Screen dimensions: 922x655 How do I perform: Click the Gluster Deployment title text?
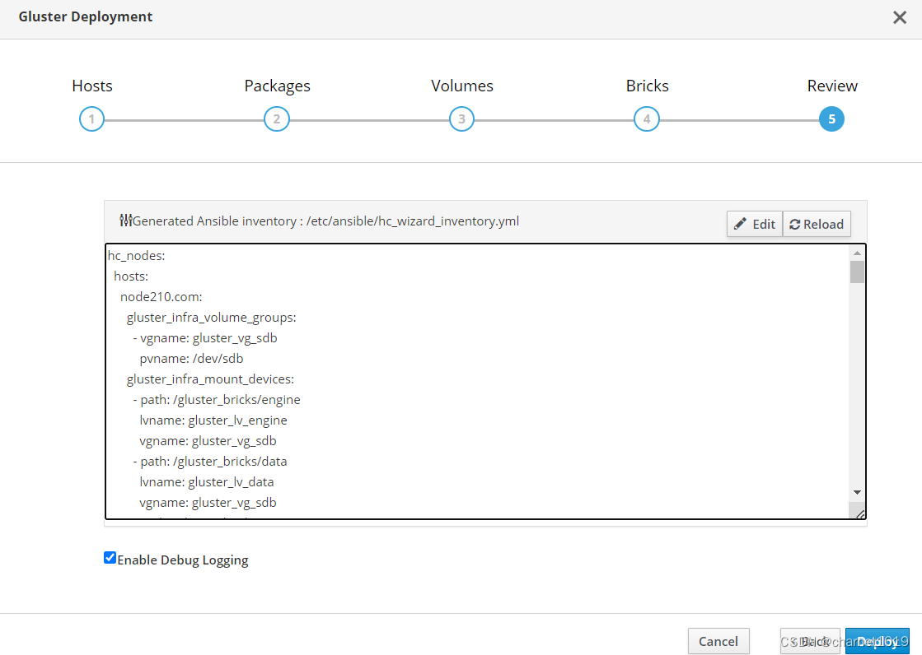tap(85, 16)
